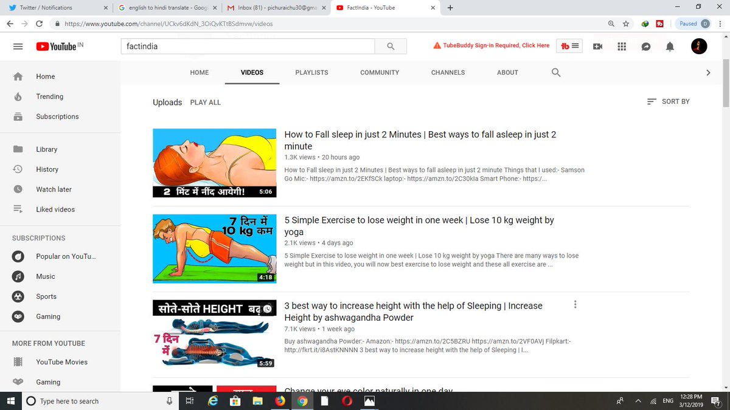
Task: Click PLAY ALL next to Uploads
Action: click(x=206, y=103)
